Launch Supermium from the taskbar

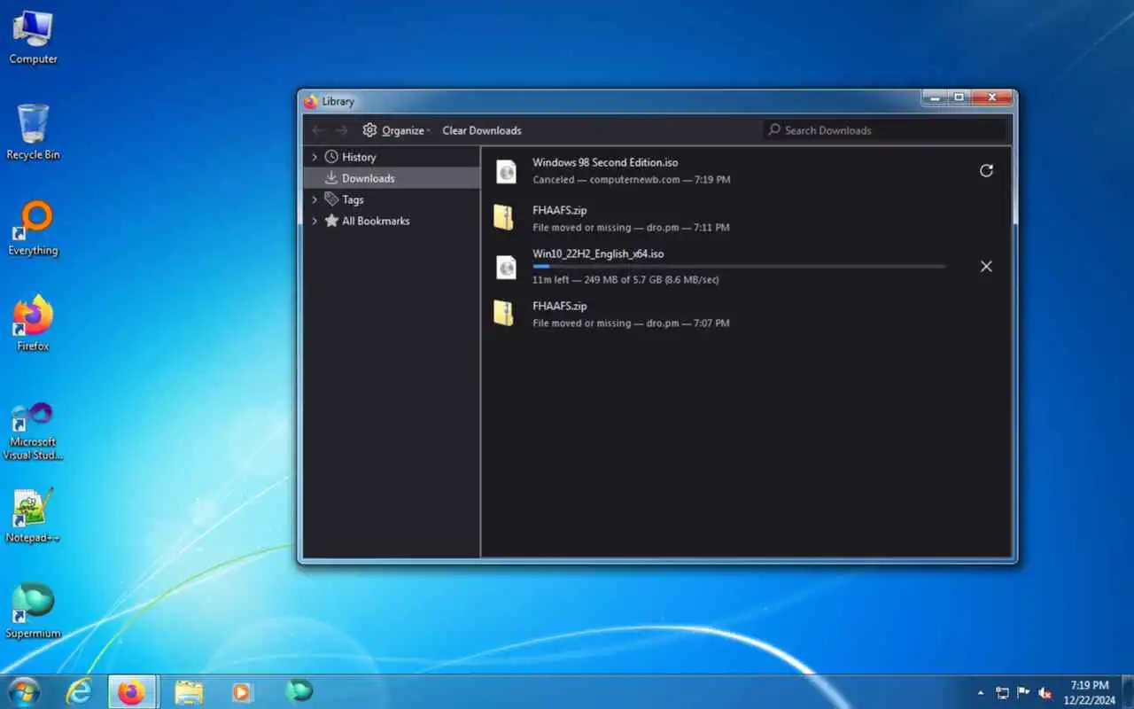point(299,691)
